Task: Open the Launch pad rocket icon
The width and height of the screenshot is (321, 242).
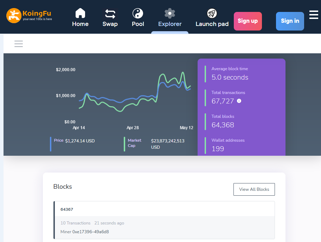Action: tap(212, 13)
